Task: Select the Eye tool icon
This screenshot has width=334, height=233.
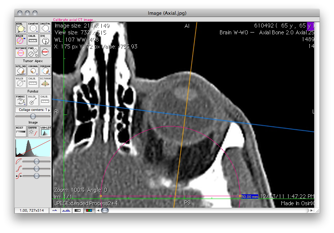Action: [45, 40]
